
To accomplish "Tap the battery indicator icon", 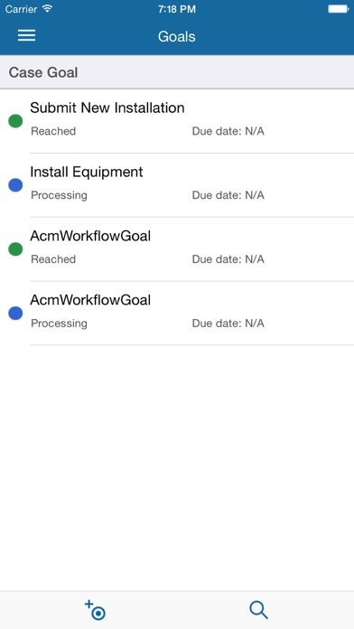I will (339, 9).
